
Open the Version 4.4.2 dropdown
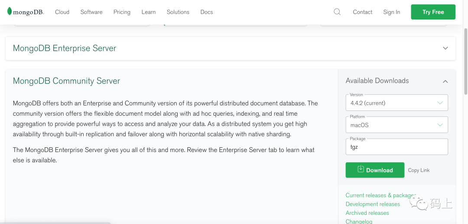396,103
